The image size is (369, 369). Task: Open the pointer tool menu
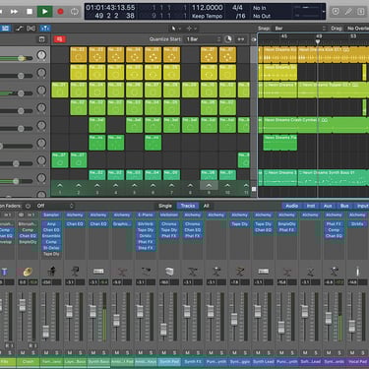point(175,29)
